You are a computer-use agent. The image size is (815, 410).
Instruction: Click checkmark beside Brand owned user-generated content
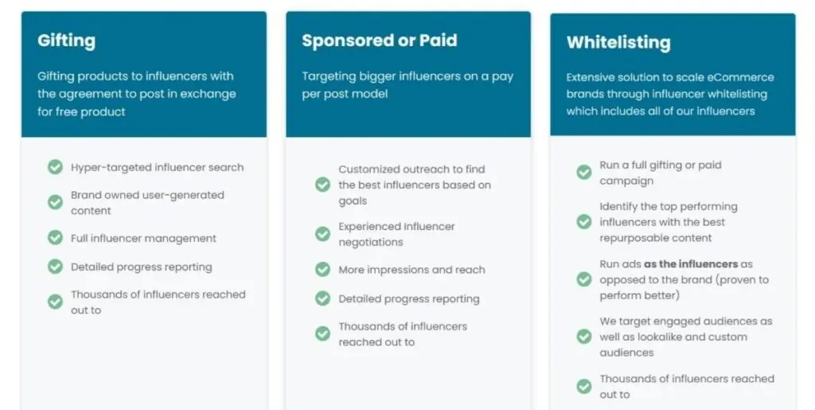pyautogui.click(x=55, y=202)
